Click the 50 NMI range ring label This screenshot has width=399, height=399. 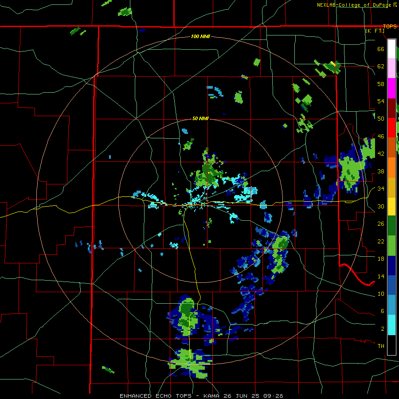click(x=200, y=118)
